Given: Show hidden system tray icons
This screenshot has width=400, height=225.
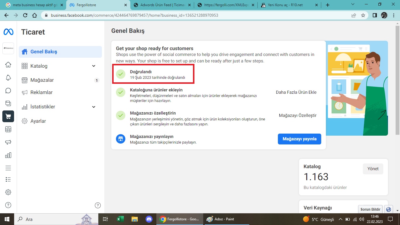Looking at the screenshot, I should 341,219.
